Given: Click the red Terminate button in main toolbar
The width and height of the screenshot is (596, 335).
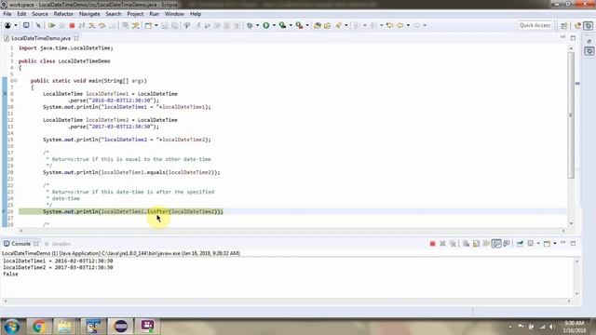Looking at the screenshot, I should coord(72,25).
